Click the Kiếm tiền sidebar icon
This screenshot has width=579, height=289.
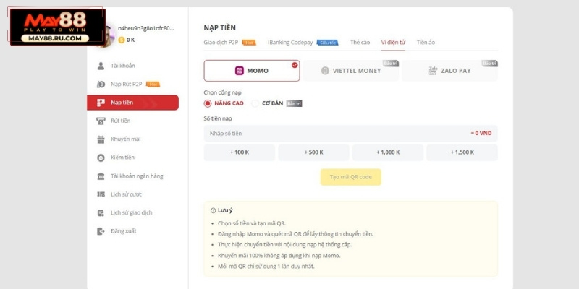point(101,158)
